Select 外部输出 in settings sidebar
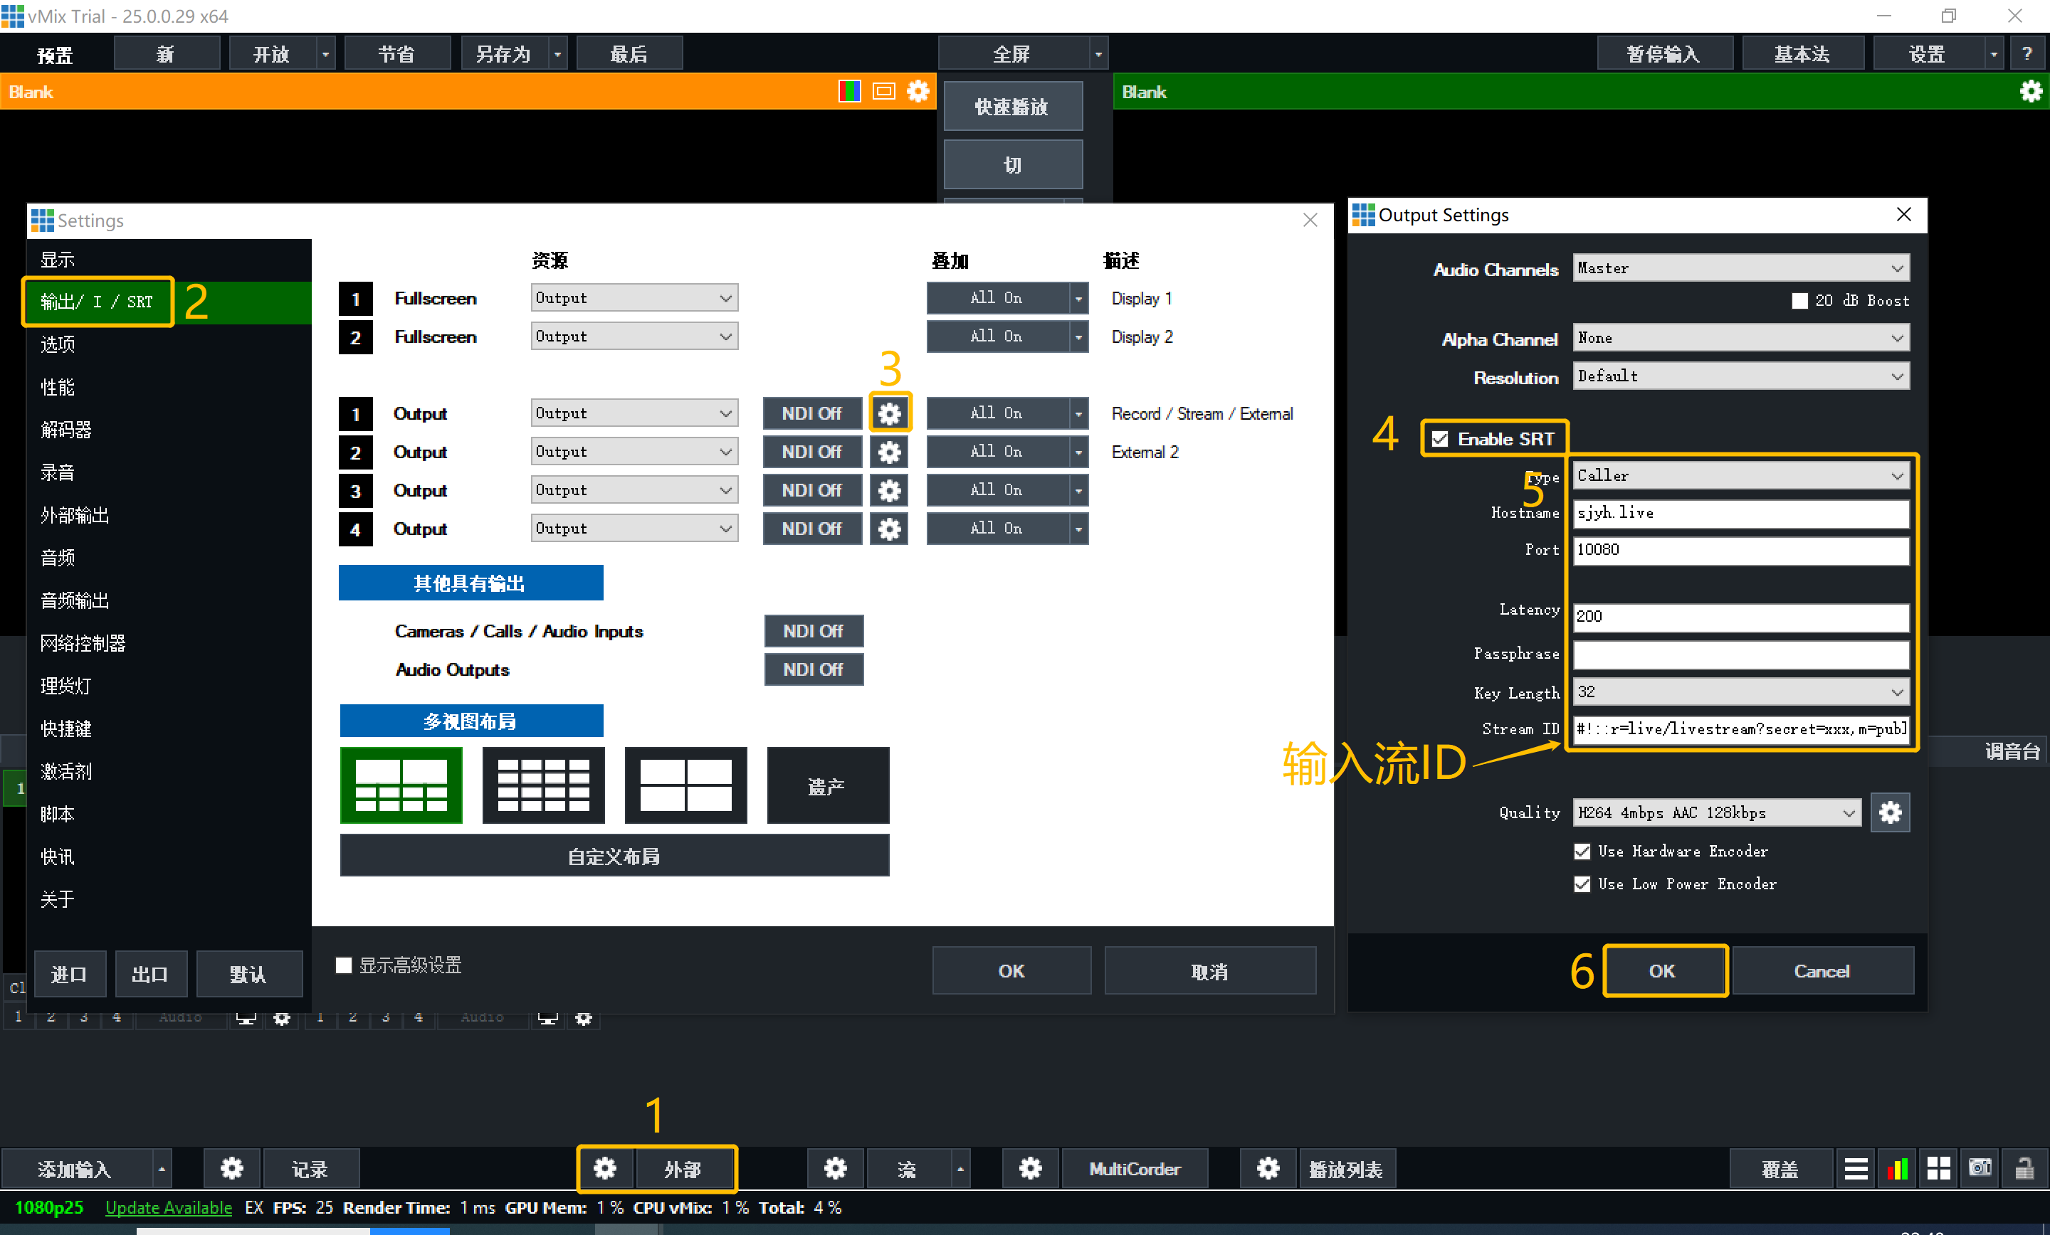2050x1235 pixels. pyautogui.click(x=75, y=515)
